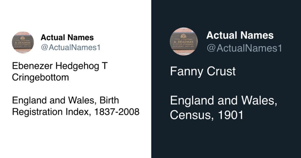Screen dimensions: 301x158
Task: Click "England and Wales," in the dark tweet
Action: coord(223,101)
